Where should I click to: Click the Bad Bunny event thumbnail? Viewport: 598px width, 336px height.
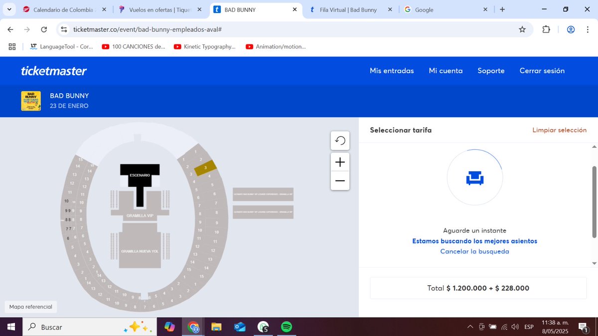point(31,101)
